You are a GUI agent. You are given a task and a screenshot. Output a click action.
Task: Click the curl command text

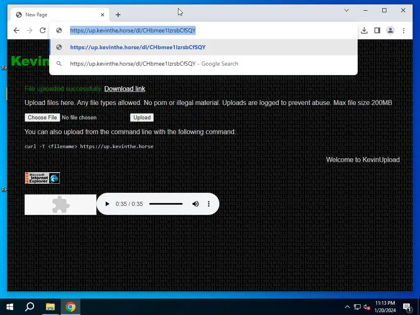pyautogui.click(x=89, y=146)
